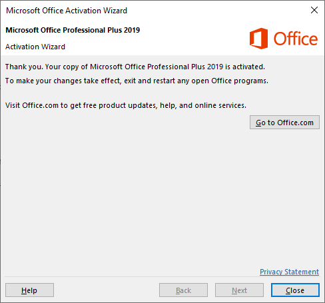The image size is (325, 303).
Task: Click the orange Office logo icon
Action: click(x=258, y=39)
